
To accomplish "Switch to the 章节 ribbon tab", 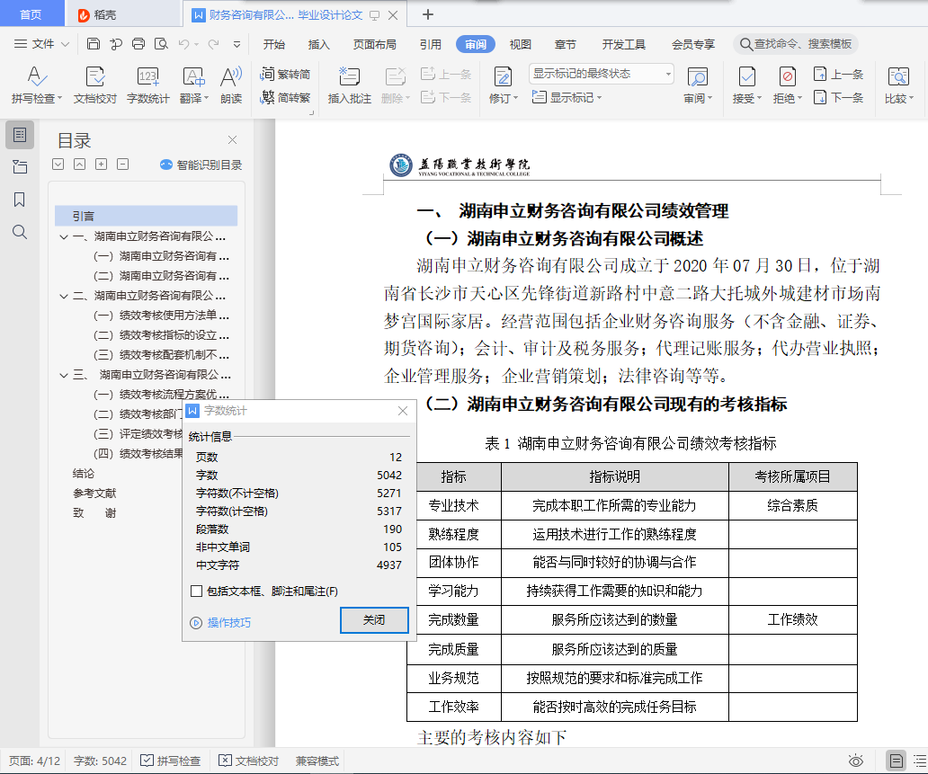I will (566, 44).
